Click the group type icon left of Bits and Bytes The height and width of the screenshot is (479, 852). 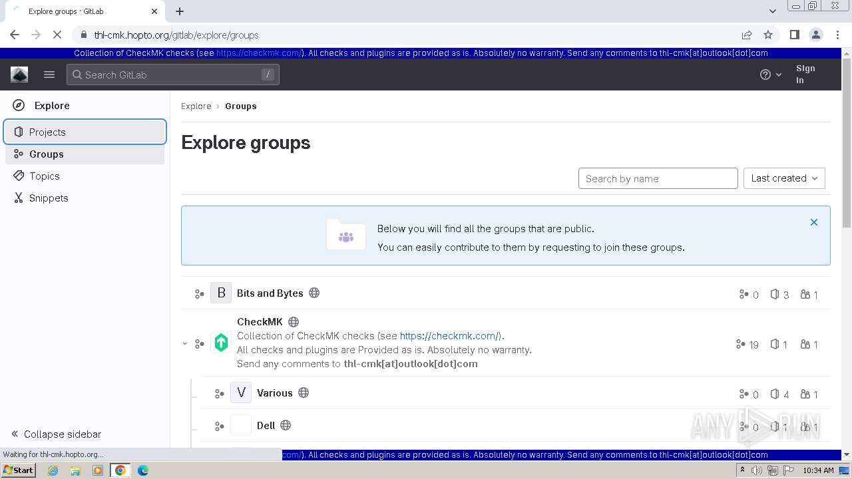click(199, 293)
